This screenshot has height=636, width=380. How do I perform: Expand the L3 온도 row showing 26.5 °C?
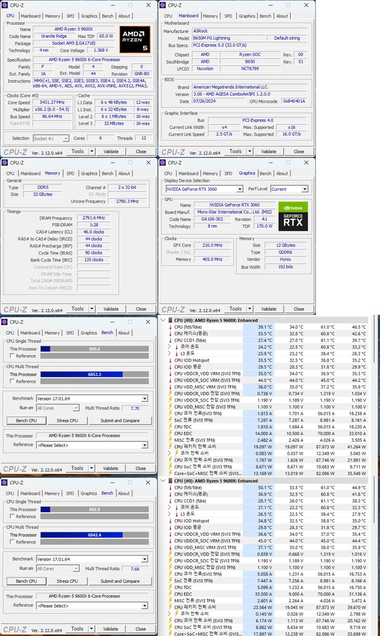pyautogui.click(x=170, y=514)
